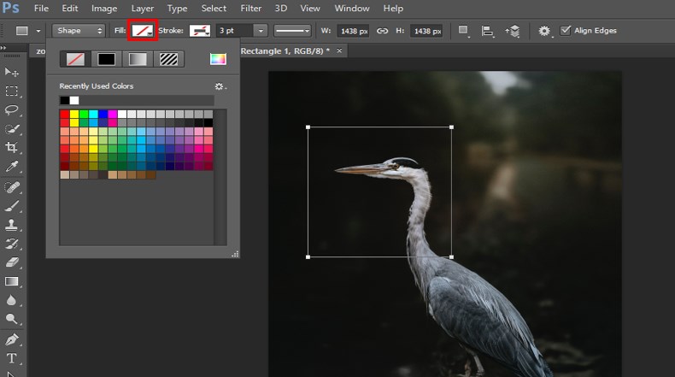Image resolution: width=675 pixels, height=377 pixels.
Task: Open the Recently Used Colors gear menu
Action: (220, 86)
